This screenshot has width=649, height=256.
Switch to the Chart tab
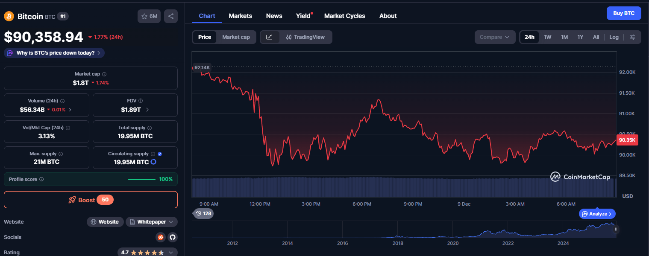[x=207, y=16]
